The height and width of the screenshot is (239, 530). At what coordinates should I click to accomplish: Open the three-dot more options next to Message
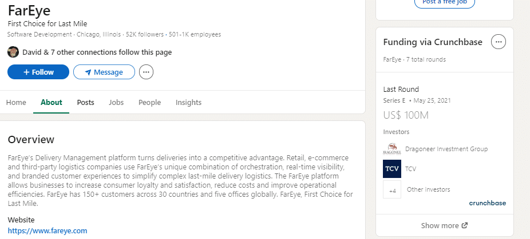pos(147,72)
